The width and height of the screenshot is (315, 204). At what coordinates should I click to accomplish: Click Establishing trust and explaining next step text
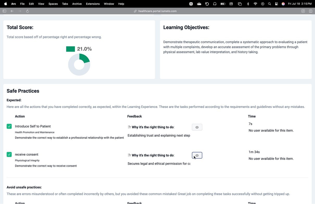[x=159, y=135]
